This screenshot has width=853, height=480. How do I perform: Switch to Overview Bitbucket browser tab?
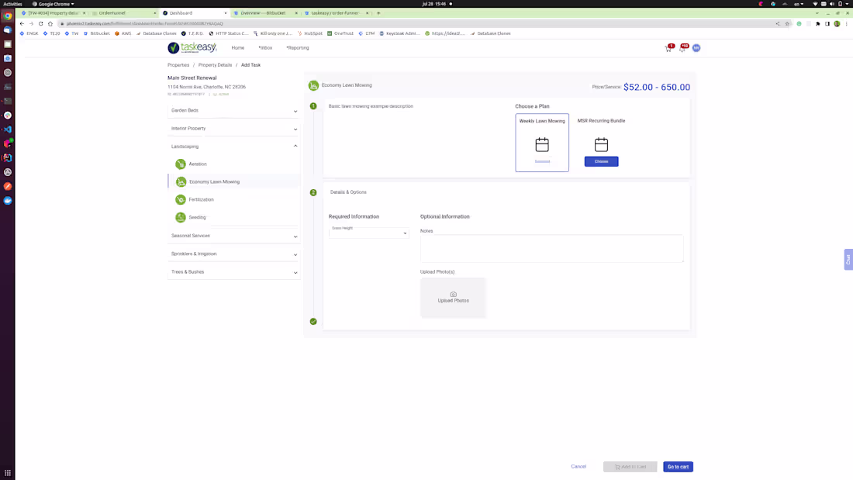265,13
